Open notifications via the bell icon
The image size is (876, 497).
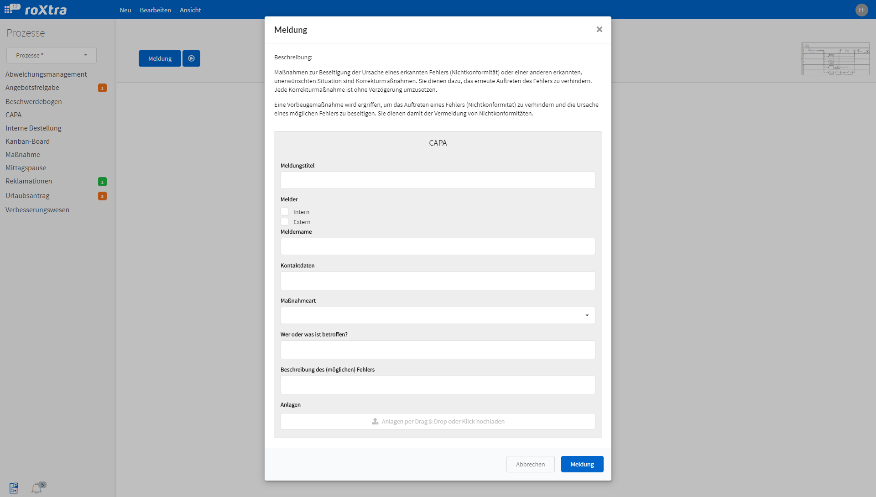click(x=36, y=487)
